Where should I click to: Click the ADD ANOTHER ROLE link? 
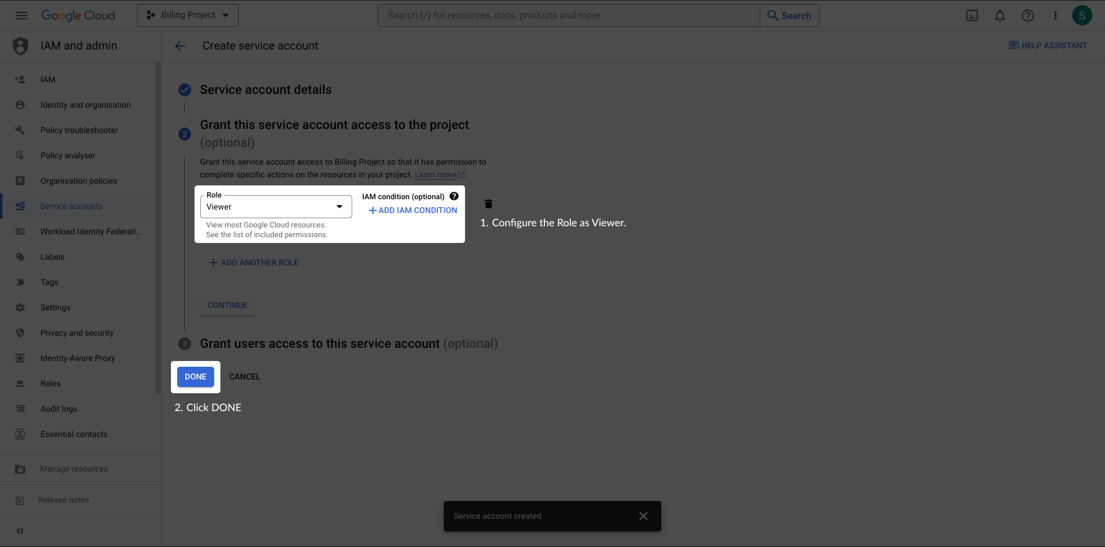[253, 263]
